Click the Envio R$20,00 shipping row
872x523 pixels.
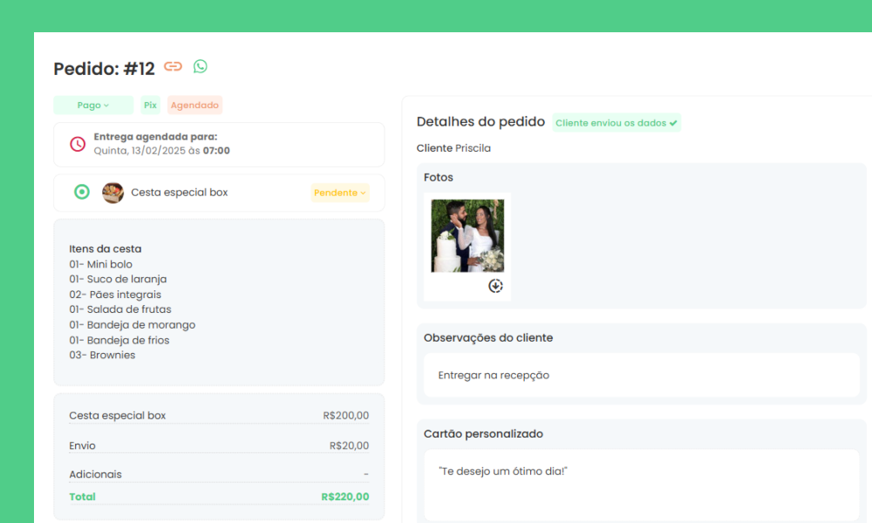point(219,446)
